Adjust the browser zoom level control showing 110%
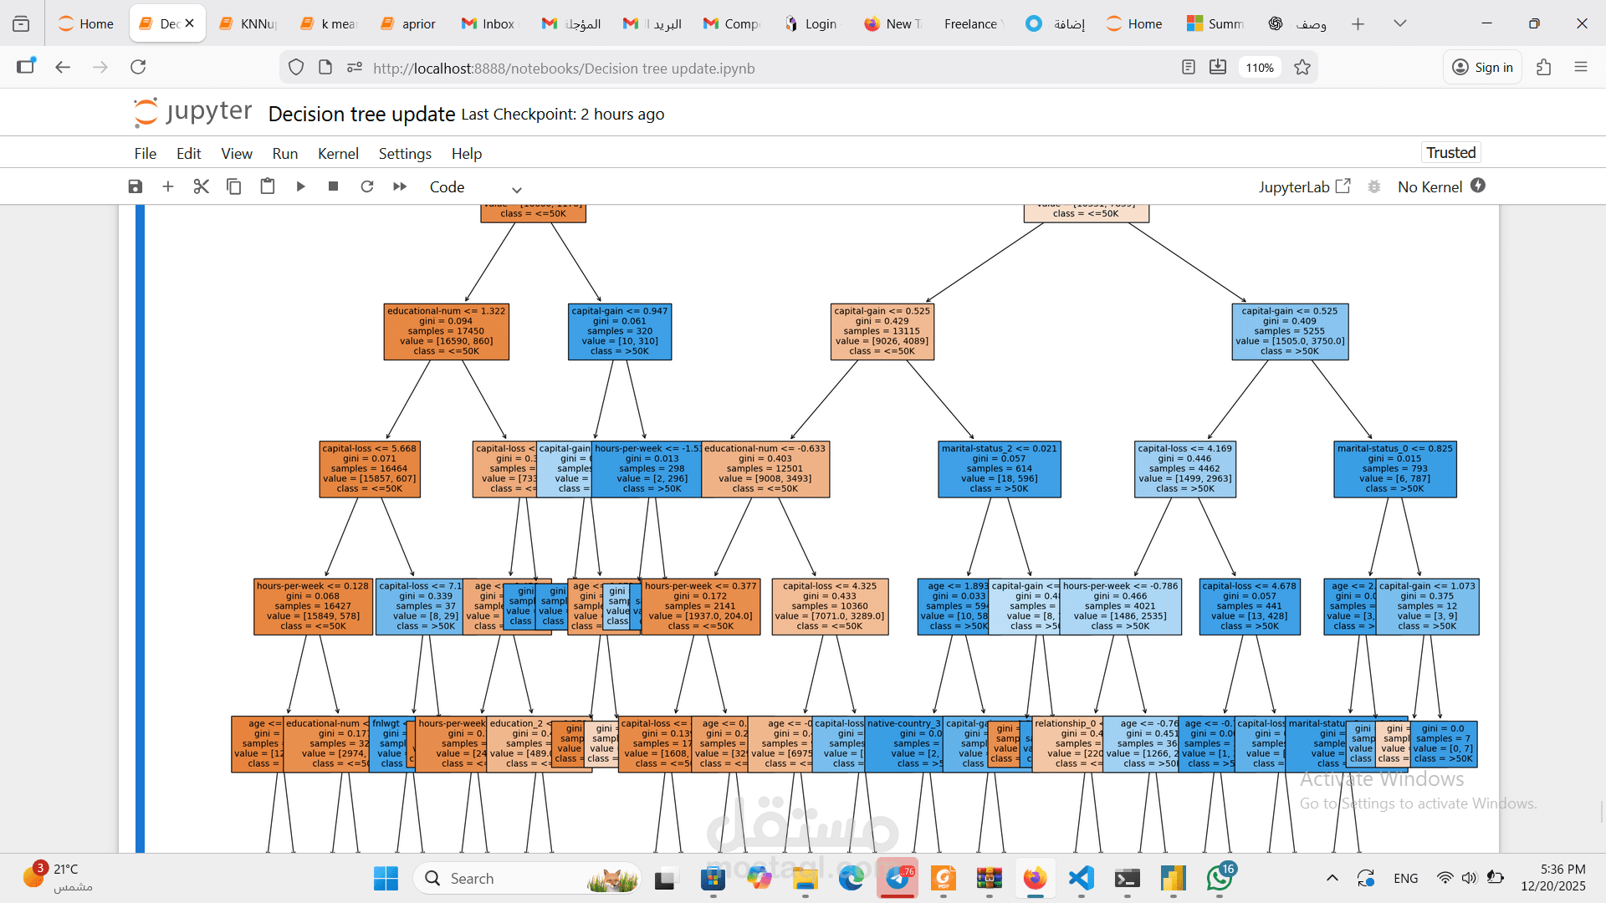 coord(1259,67)
